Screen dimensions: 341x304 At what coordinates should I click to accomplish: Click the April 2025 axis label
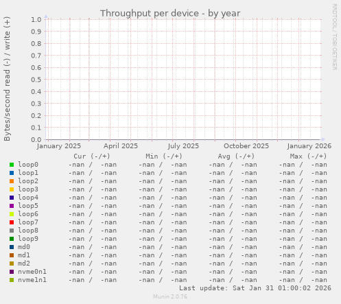[121, 146]
